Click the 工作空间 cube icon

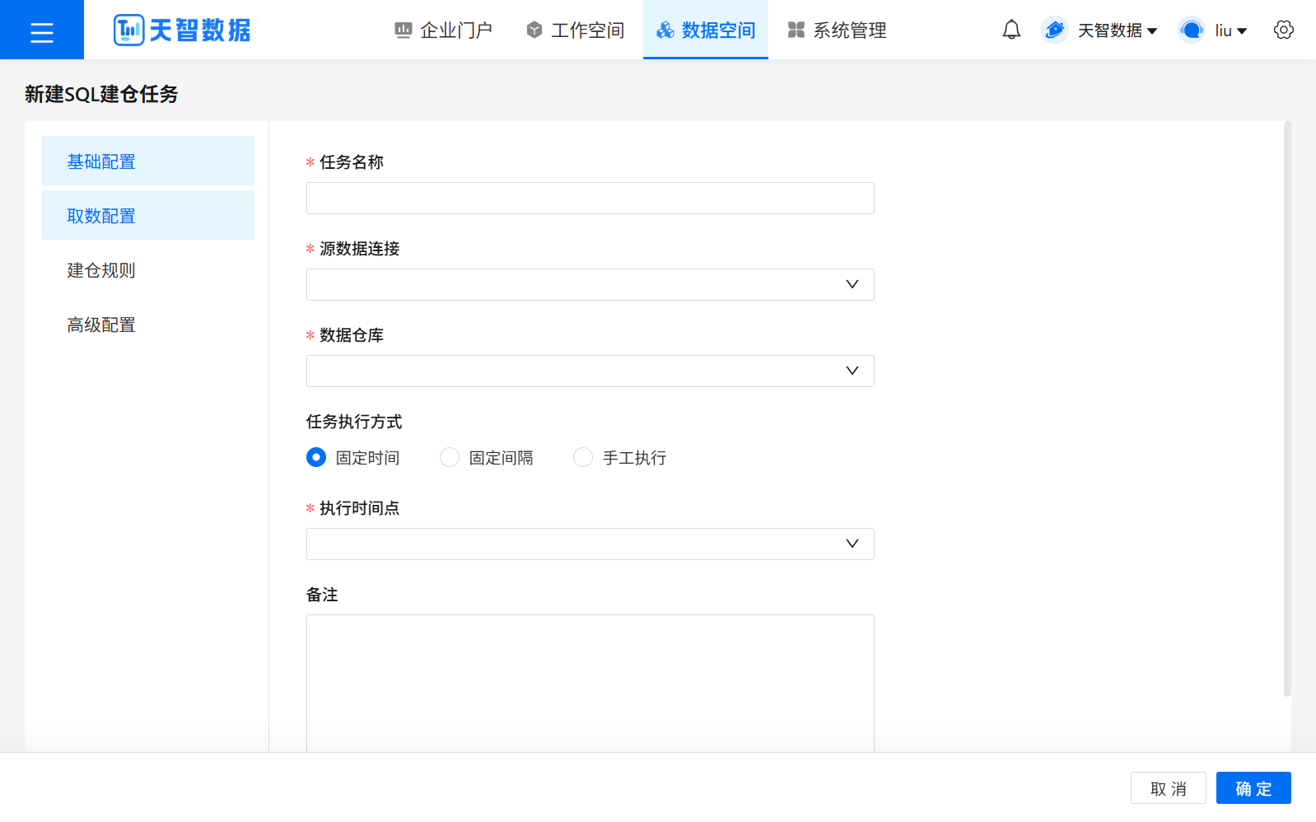pos(534,30)
